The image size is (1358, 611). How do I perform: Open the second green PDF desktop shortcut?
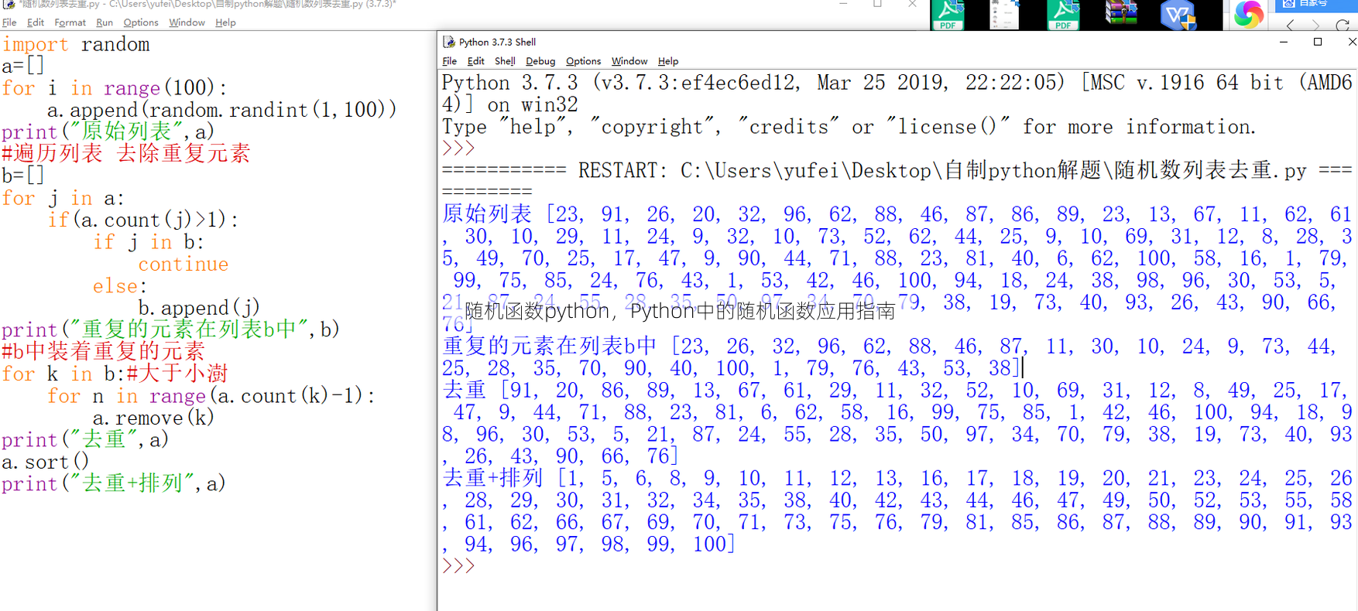click(1063, 15)
